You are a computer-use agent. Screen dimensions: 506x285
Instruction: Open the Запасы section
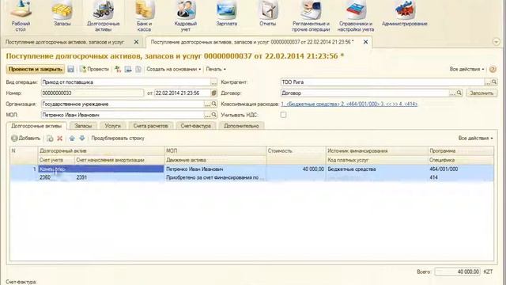pos(62,14)
